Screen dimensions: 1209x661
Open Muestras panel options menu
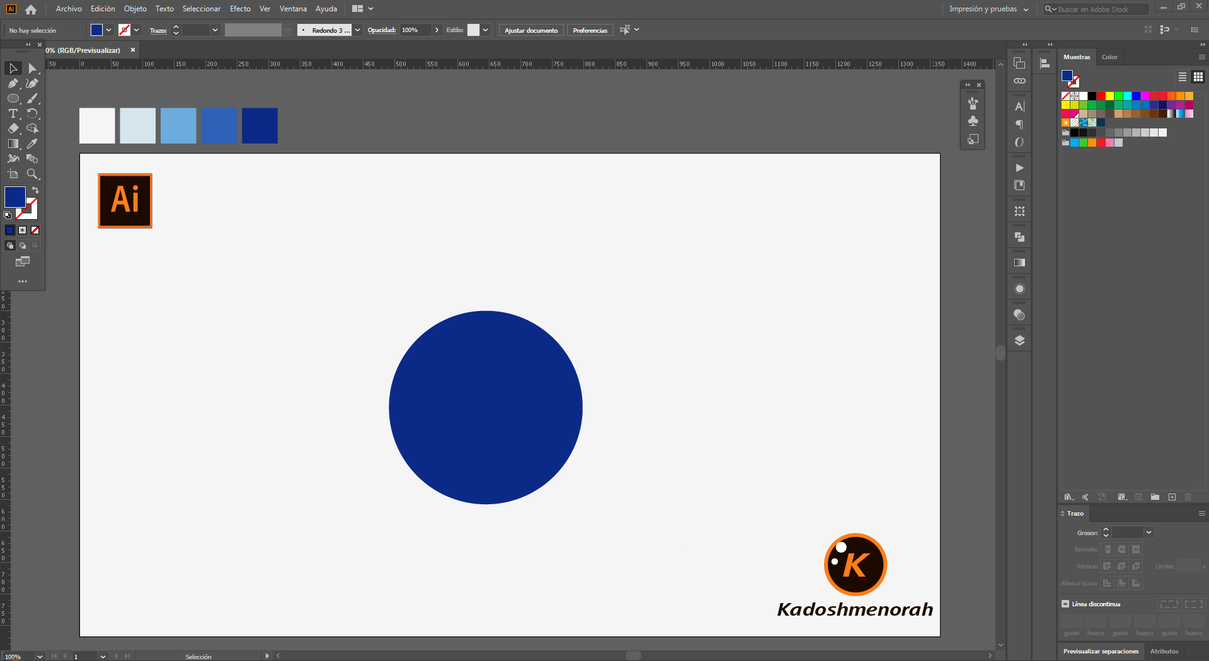coord(1201,57)
